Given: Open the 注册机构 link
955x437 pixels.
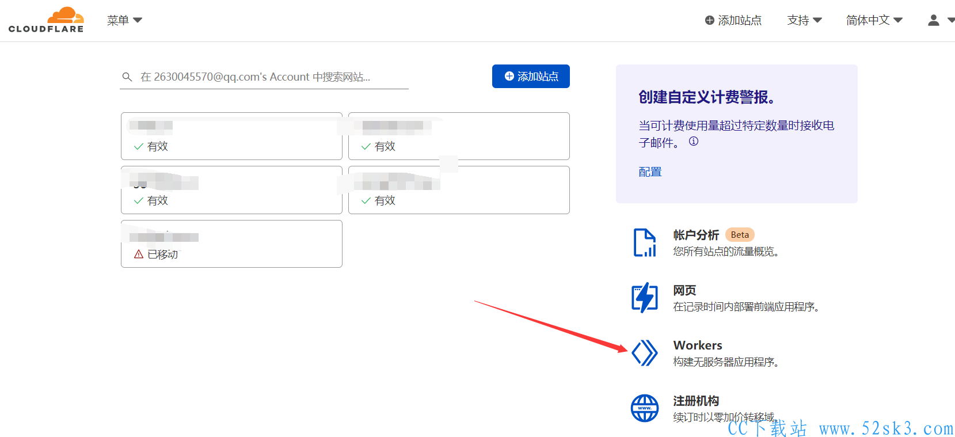Looking at the screenshot, I should tap(696, 401).
